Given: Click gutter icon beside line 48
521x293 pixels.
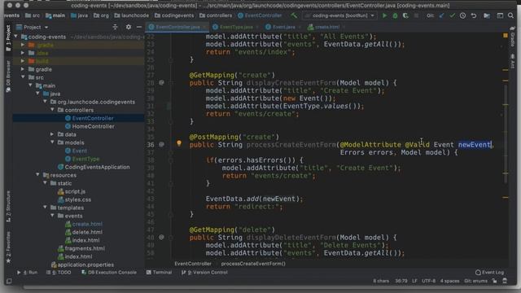Looking at the screenshot, I should [x=161, y=237].
